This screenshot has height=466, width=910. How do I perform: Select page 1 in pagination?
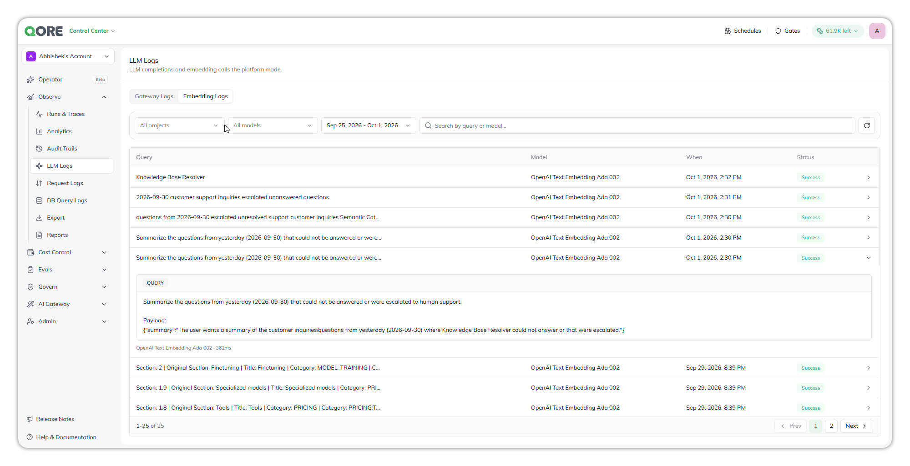click(x=816, y=426)
